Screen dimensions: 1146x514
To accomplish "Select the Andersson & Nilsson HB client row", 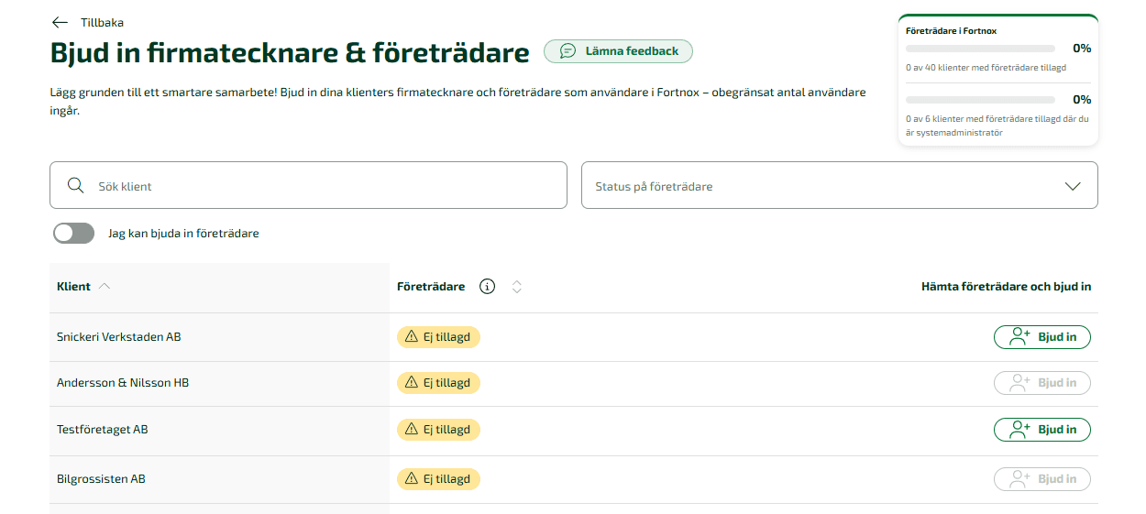I will 123,383.
